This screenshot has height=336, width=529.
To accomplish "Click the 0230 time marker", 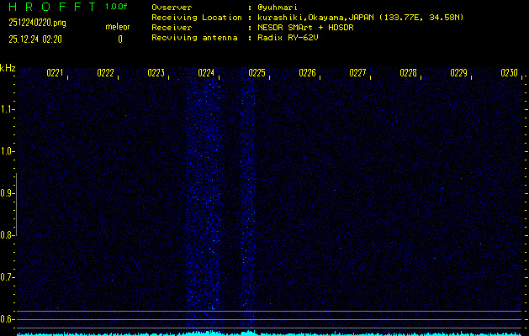I will coord(509,73).
